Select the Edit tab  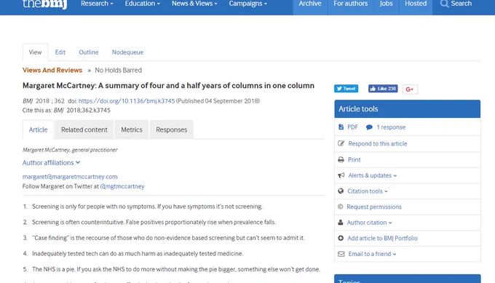pos(60,52)
